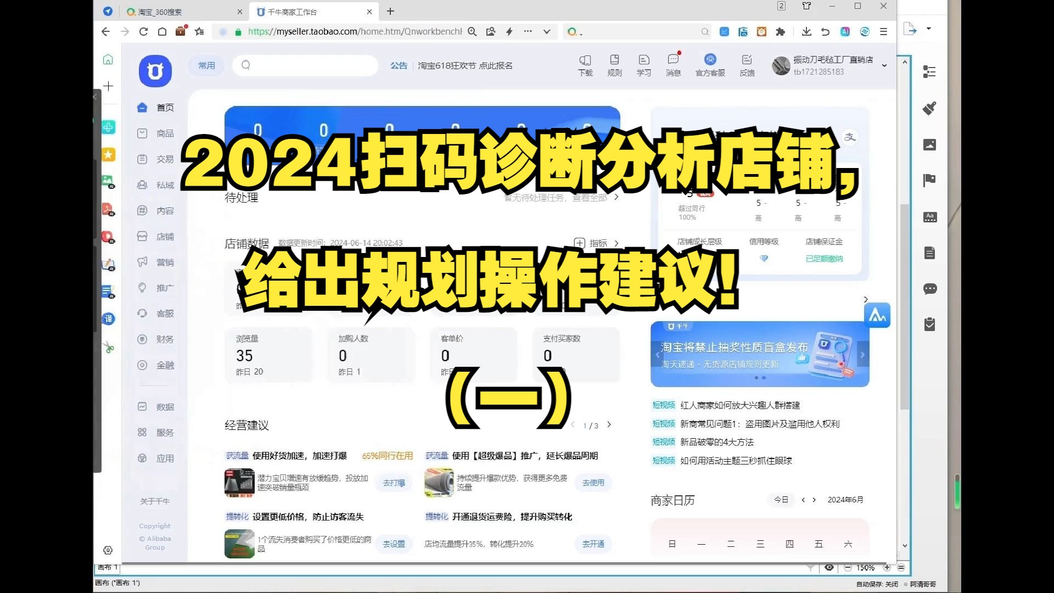
Task: Click zoom-out minus at 150% zoom
Action: pos(848,568)
